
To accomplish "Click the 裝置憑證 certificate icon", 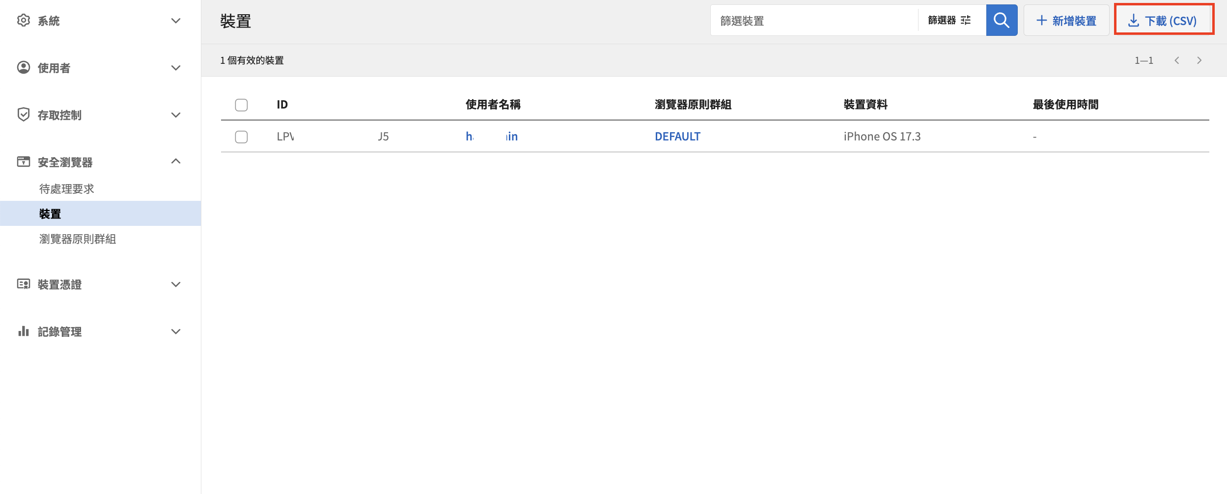I will click(x=23, y=284).
